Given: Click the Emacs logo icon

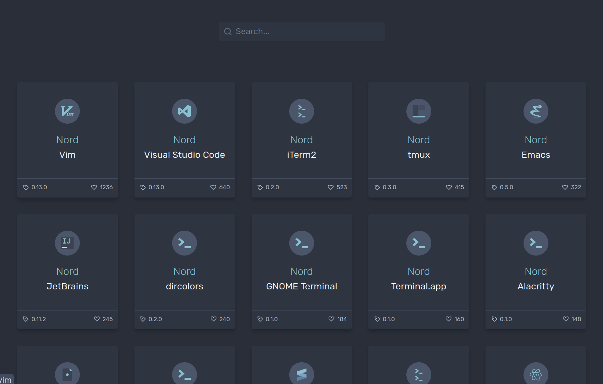Looking at the screenshot, I should 536,111.
